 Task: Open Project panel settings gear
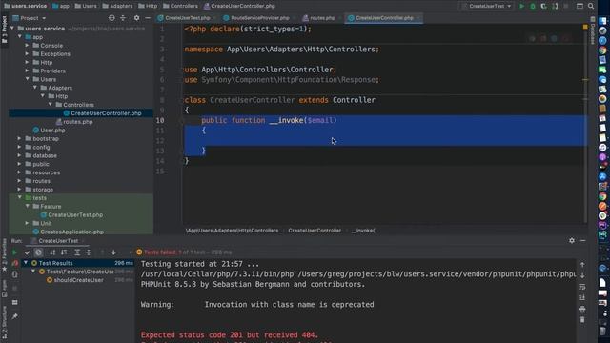[x=136, y=18]
